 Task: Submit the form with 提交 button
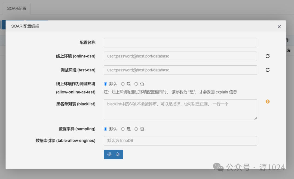tap(114, 154)
